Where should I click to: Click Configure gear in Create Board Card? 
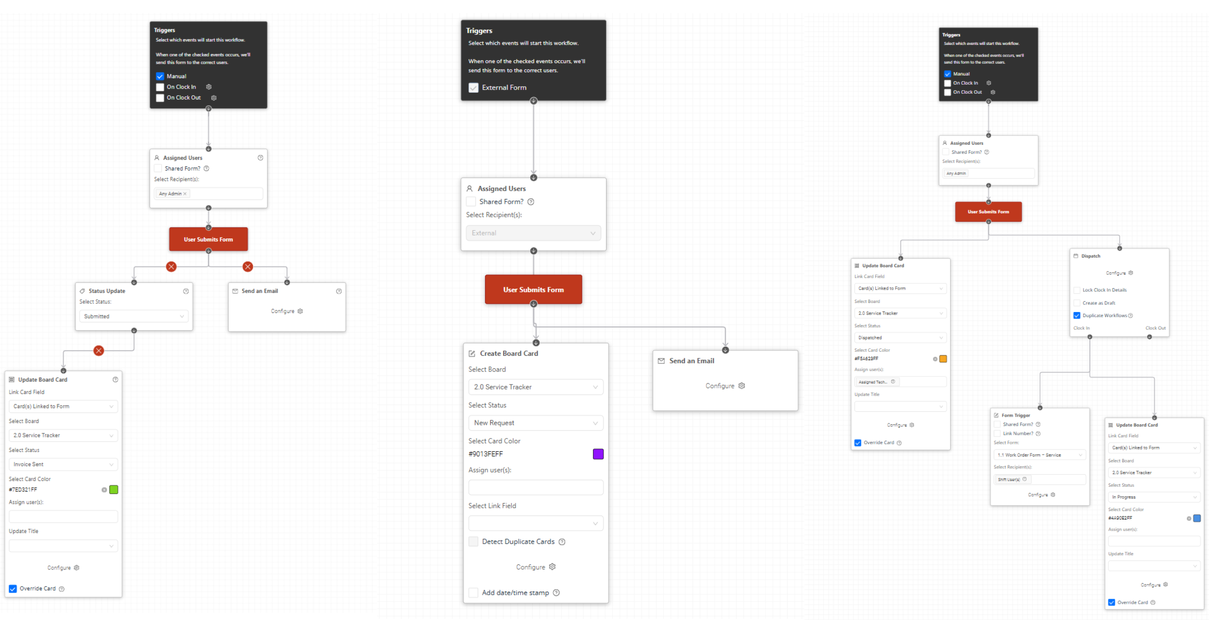click(552, 566)
